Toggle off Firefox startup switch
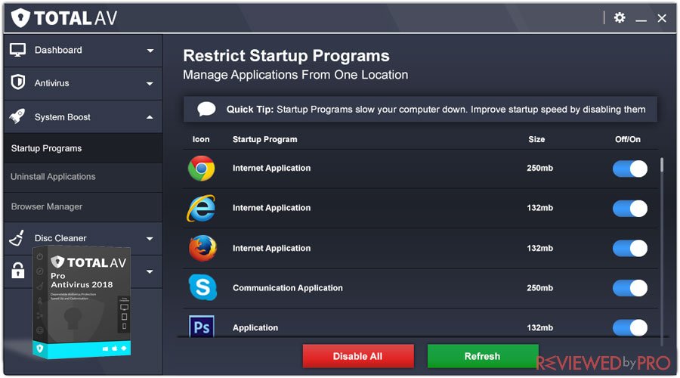Screen dimensions: 680x378 coord(629,248)
